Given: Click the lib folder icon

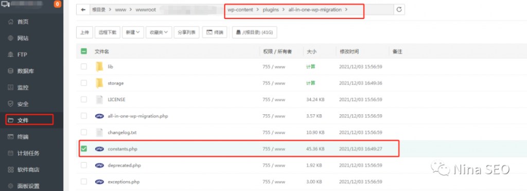Looking at the screenshot, I should tap(99, 66).
